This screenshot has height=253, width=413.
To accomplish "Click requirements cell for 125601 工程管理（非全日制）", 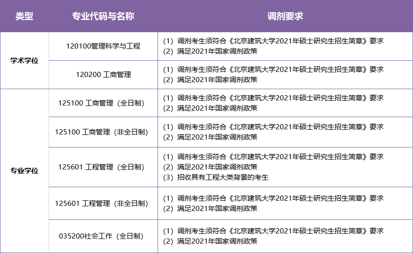I will click(x=273, y=203).
